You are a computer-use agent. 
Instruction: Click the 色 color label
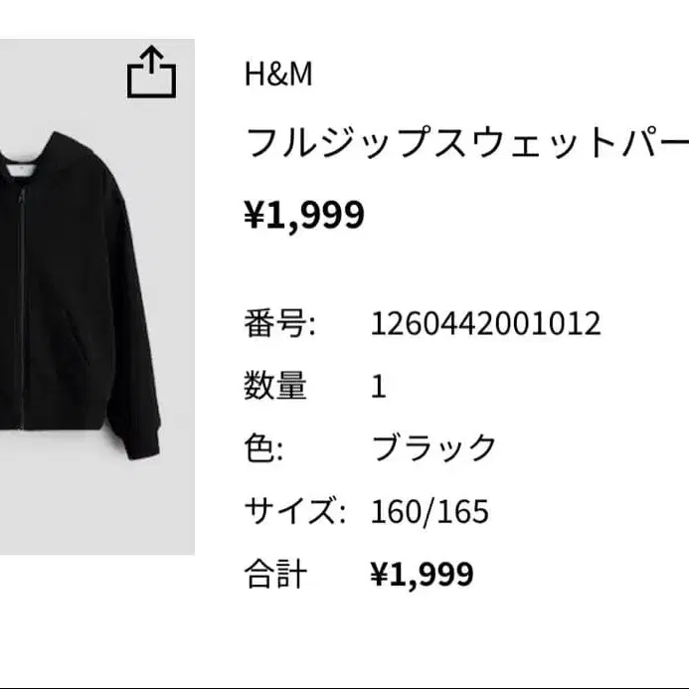pos(263,448)
